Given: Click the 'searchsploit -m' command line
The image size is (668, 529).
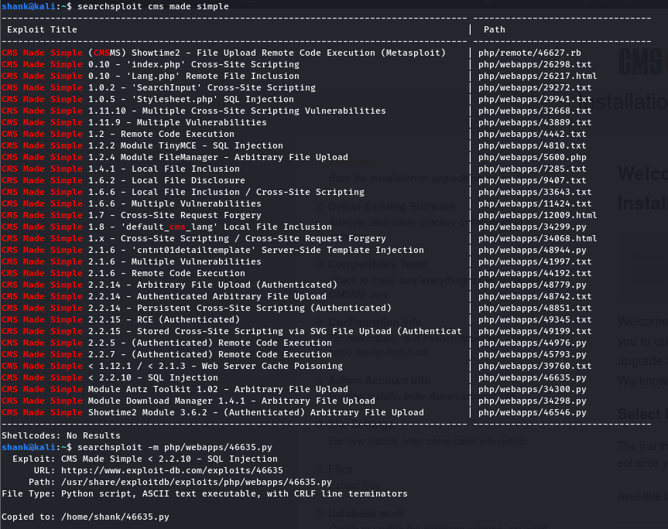Looking at the screenshot, I should click(175, 447).
